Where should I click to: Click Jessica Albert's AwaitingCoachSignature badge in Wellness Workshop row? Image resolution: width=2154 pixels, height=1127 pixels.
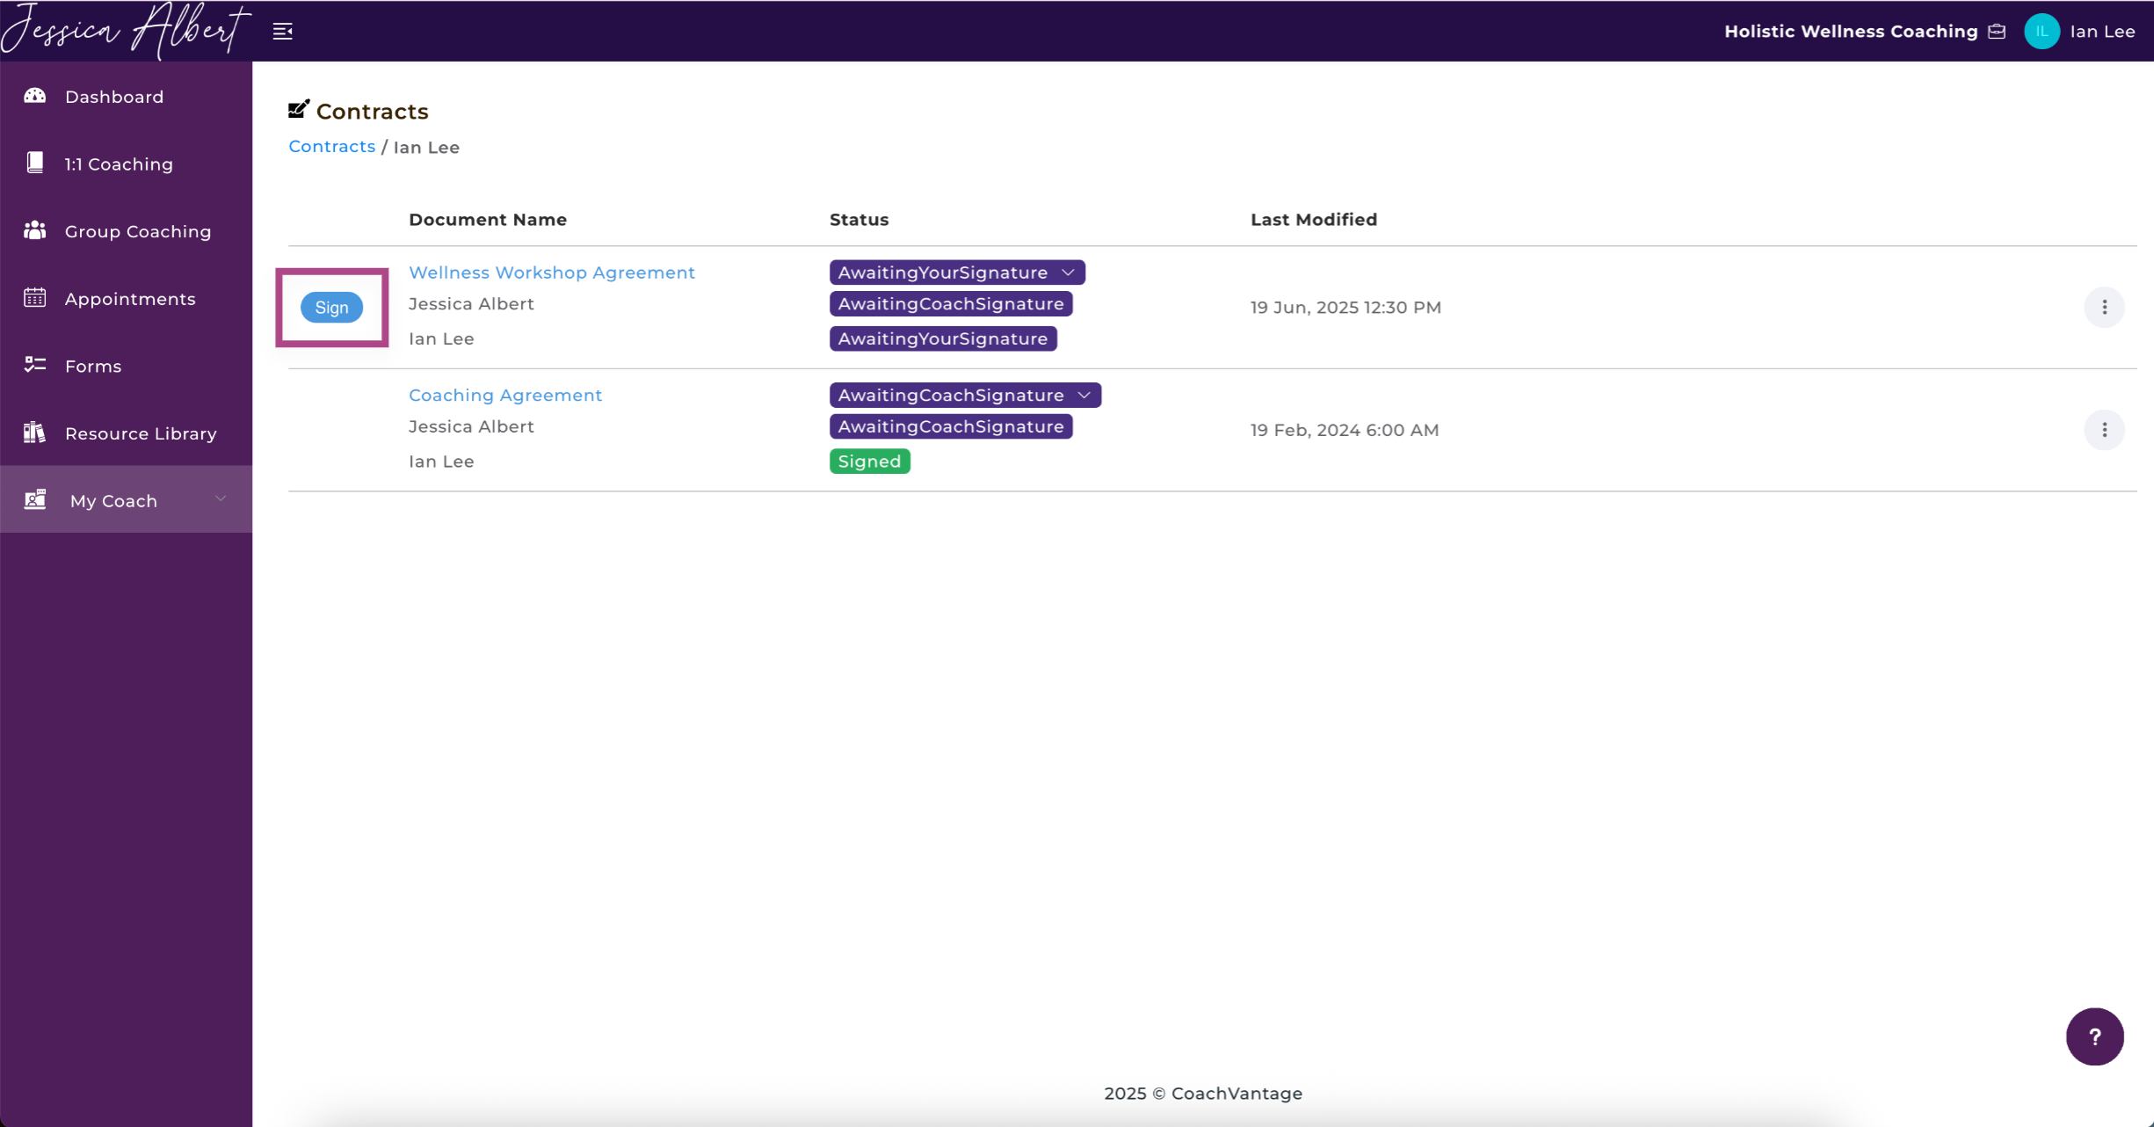click(x=951, y=304)
